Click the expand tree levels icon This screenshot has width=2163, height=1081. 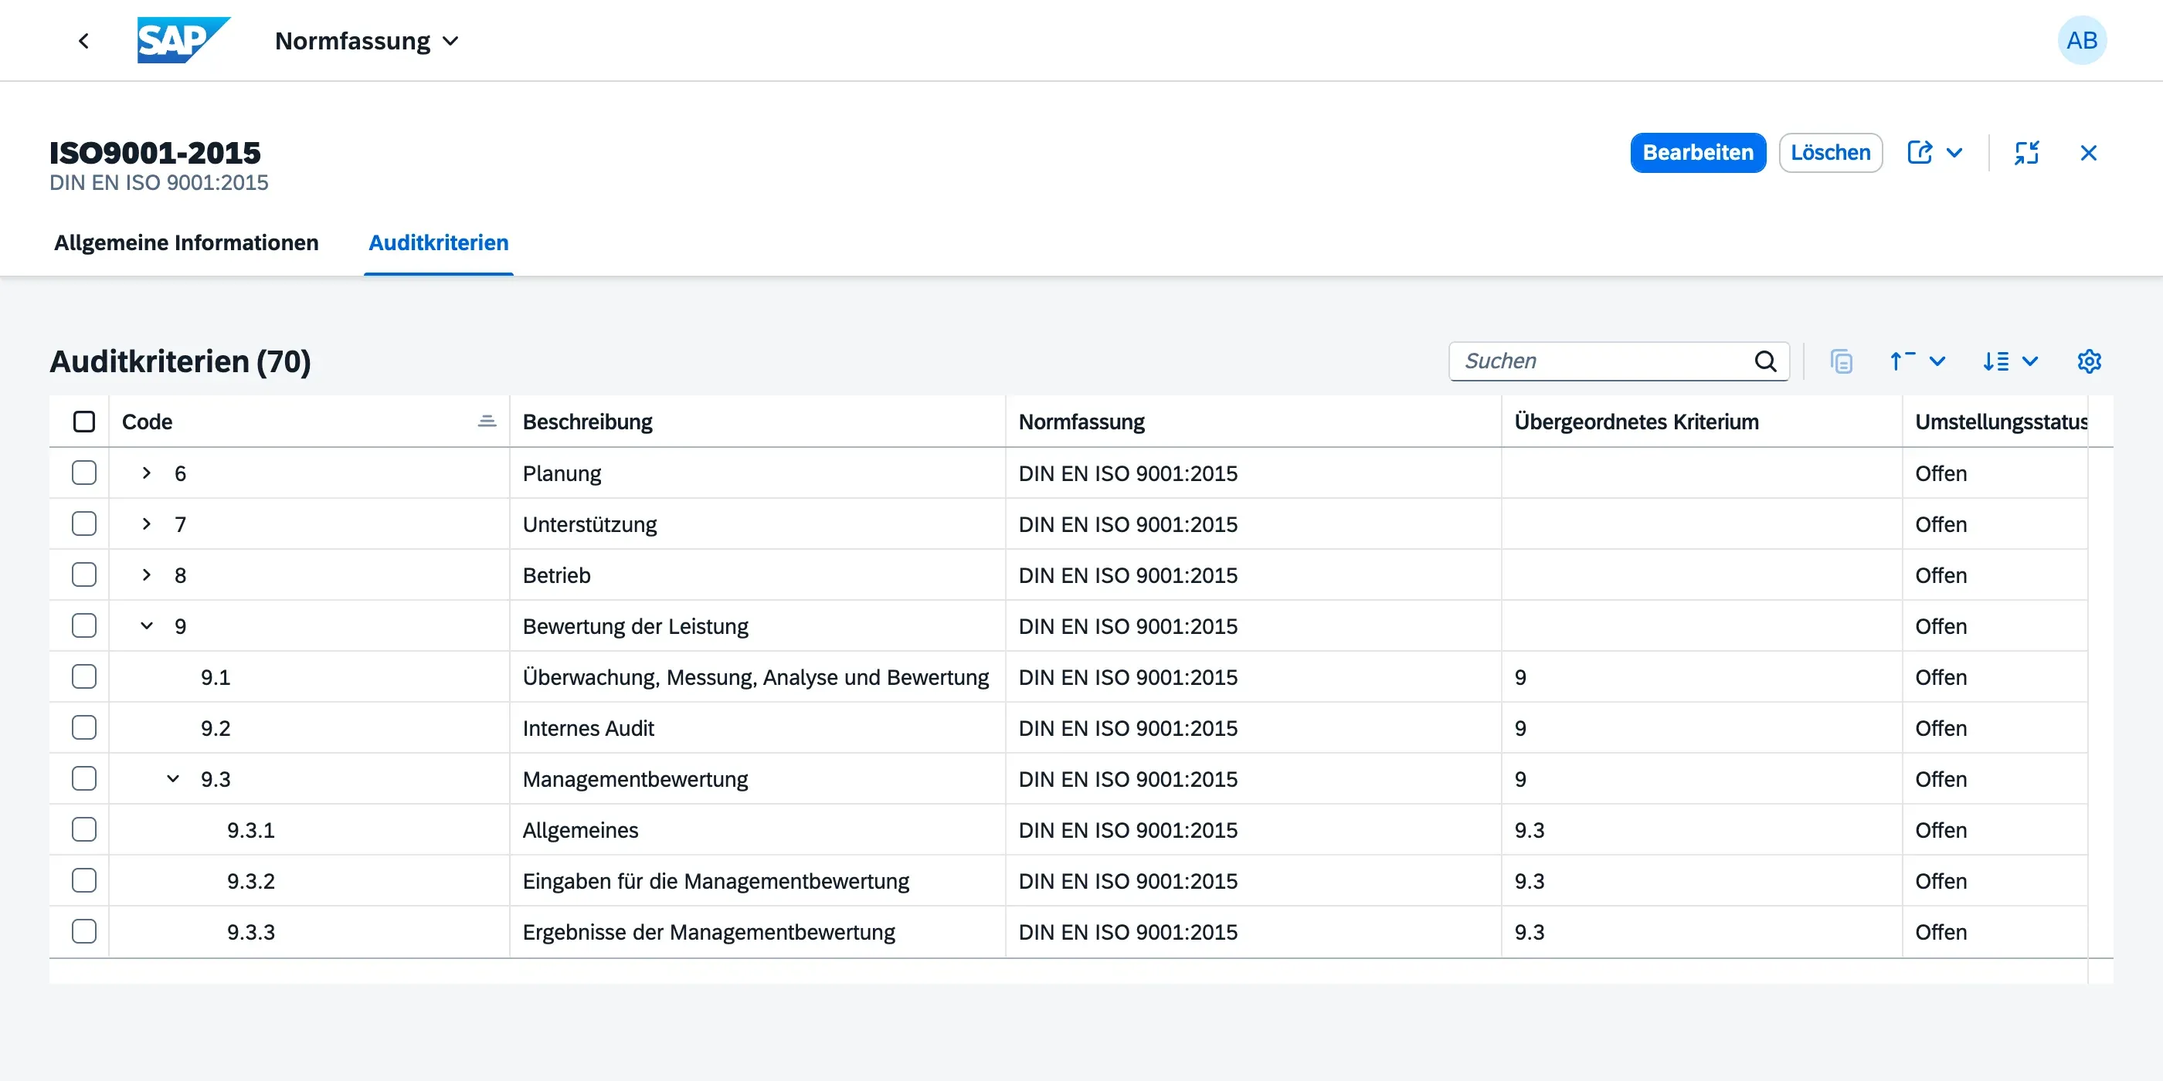click(1995, 361)
